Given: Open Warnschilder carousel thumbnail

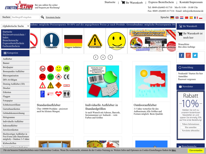Looking at the screenshot, I should tap(95, 41).
